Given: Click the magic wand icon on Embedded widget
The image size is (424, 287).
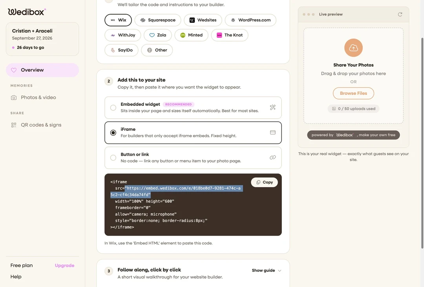Looking at the screenshot, I should click(x=272, y=107).
